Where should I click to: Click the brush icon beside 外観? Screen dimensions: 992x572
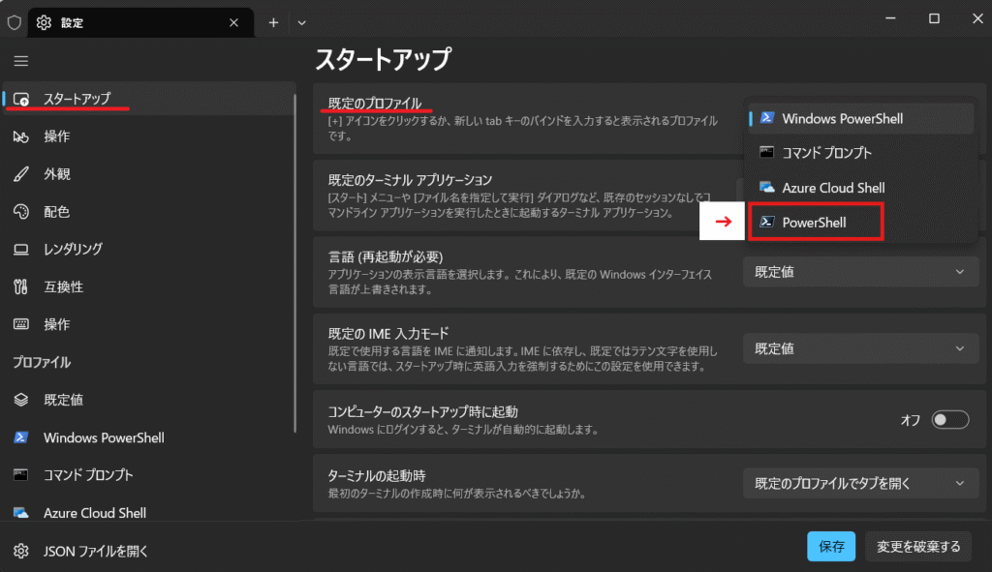coord(21,174)
